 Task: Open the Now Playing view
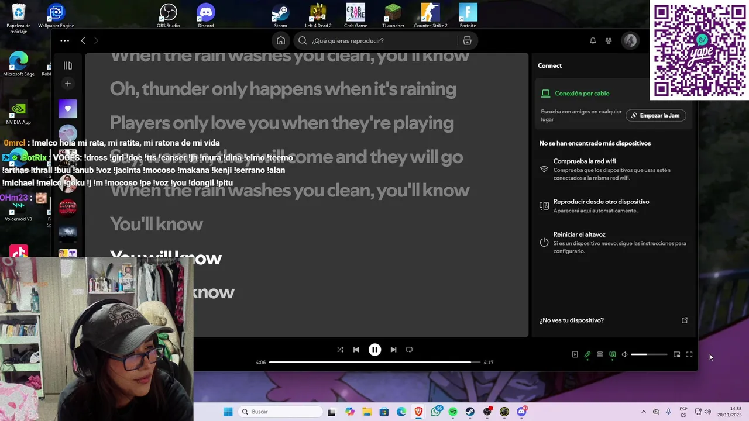[x=575, y=354]
